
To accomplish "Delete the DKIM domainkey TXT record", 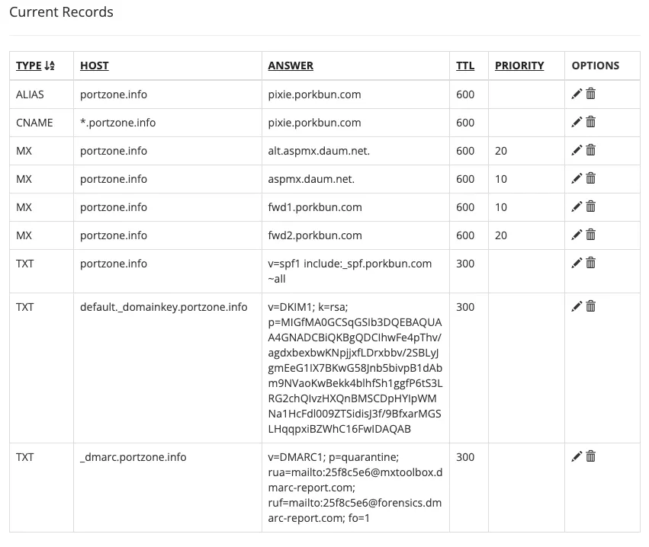I will [591, 306].
